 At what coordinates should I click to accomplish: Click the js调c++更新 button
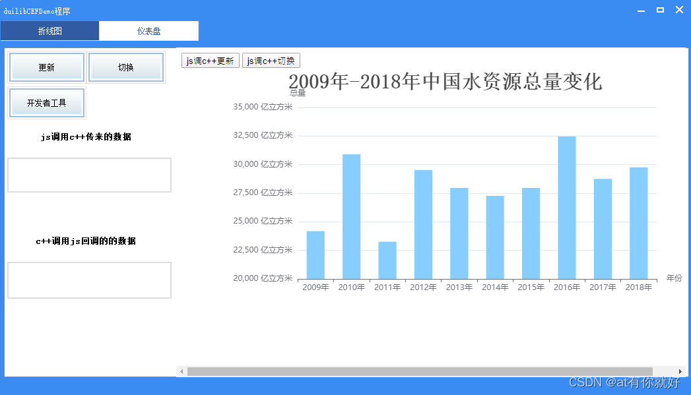point(210,60)
